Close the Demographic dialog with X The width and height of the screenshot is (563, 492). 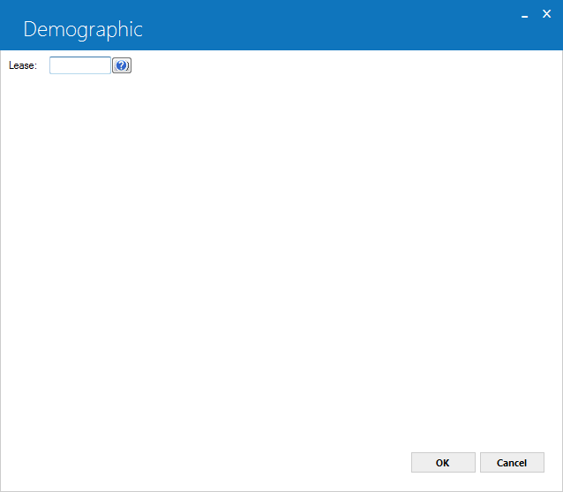pos(546,14)
